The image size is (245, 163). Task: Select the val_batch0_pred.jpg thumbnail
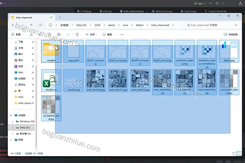pyautogui.click(x=51, y=108)
